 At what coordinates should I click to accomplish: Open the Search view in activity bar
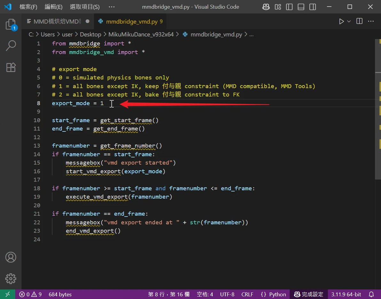pos(11,45)
